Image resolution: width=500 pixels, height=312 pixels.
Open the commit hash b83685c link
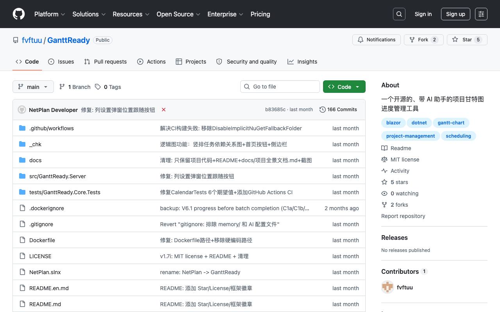click(x=275, y=110)
